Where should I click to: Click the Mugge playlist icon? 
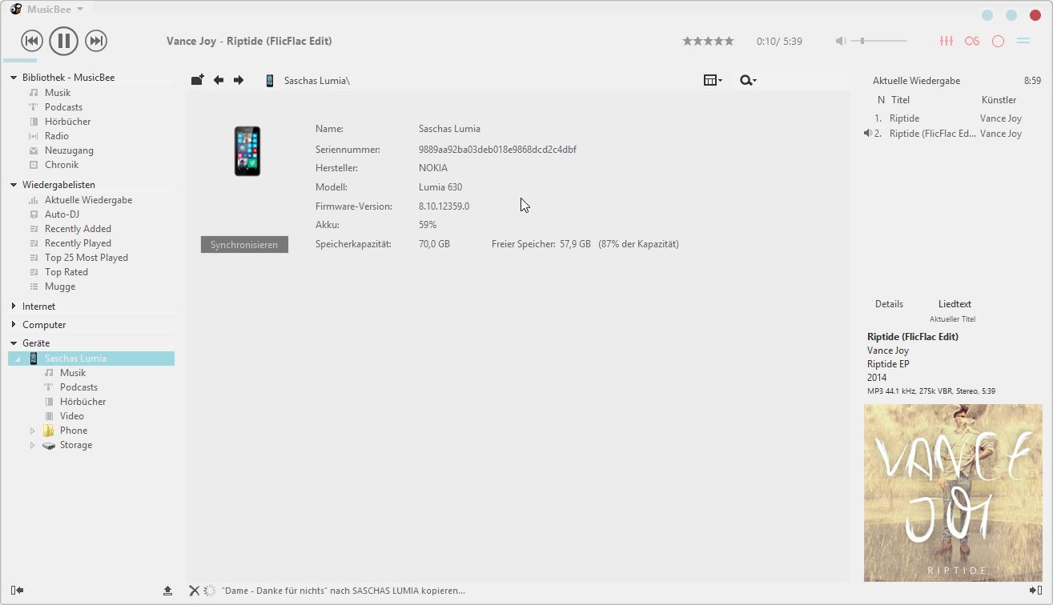(x=34, y=286)
